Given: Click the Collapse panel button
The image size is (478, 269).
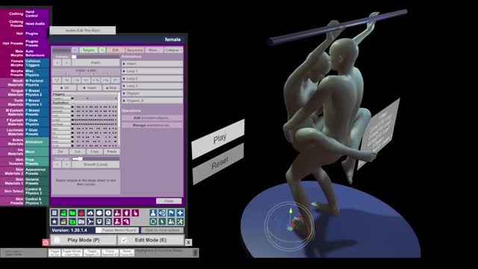Looking at the screenshot, I should pyautogui.click(x=173, y=50).
